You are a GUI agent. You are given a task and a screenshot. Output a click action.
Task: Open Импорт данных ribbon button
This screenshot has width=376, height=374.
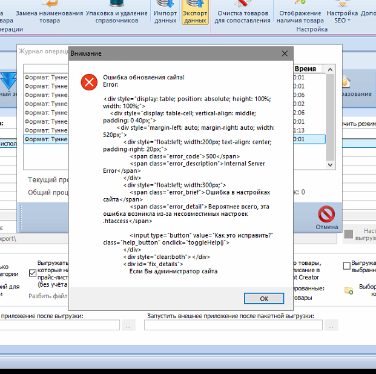pos(165,12)
